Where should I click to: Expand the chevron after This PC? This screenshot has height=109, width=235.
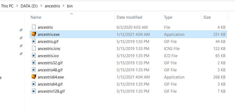pos(17,6)
